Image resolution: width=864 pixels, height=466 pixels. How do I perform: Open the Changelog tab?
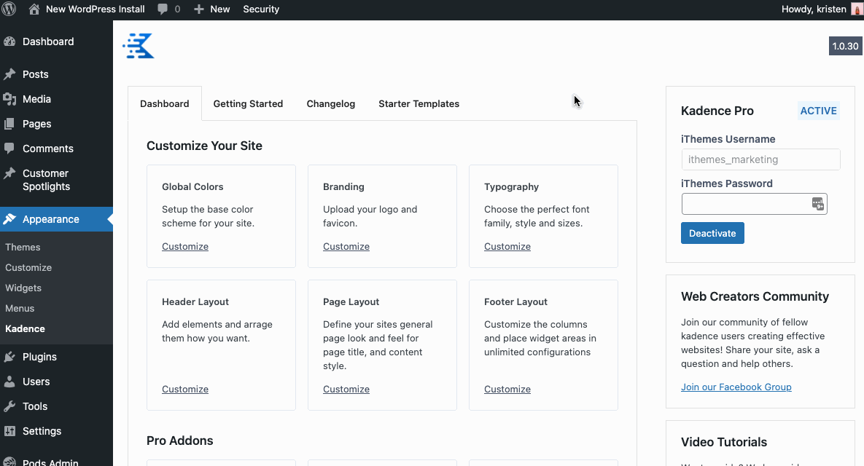pos(331,104)
